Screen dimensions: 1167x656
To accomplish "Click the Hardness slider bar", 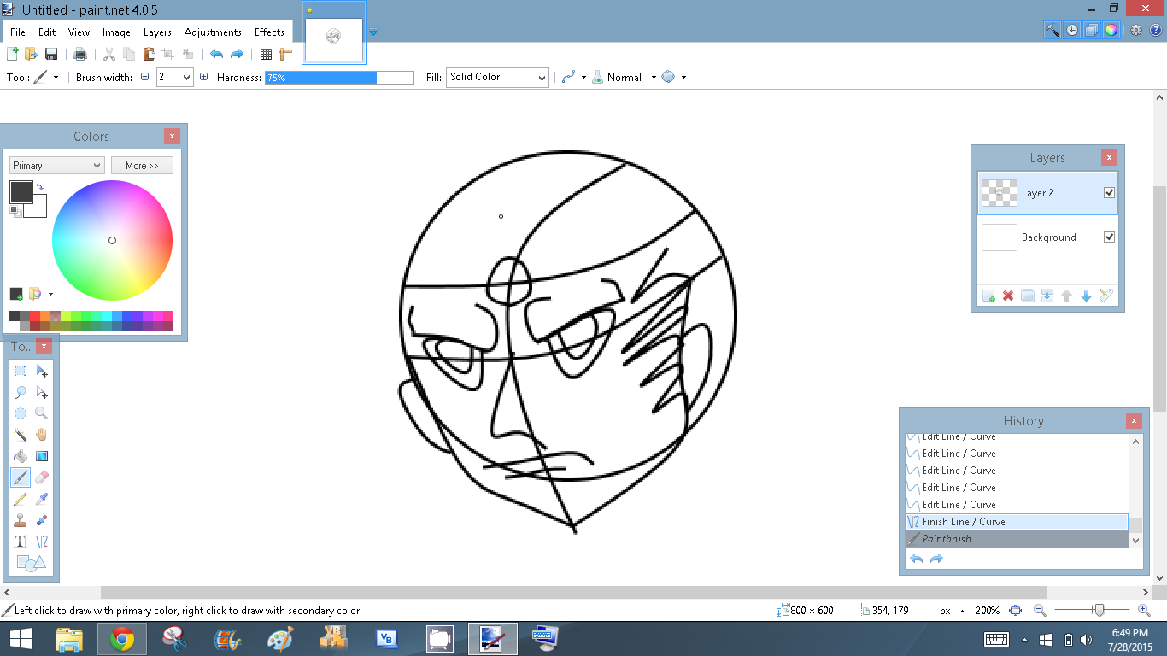I will (339, 78).
